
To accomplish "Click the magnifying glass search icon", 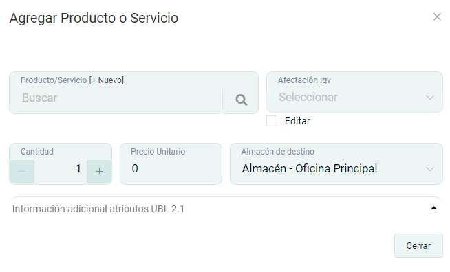I will (x=241, y=100).
